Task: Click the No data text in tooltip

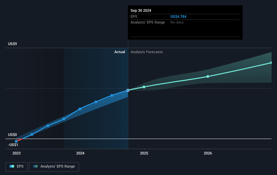Action: coord(177,23)
